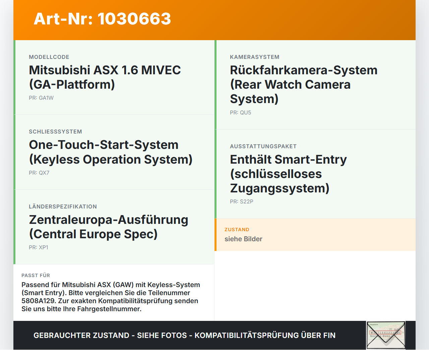Screen dimensions: 429x350
Task: Click the PASST FÜR compatibility paragraph
Action: [x=111, y=297]
